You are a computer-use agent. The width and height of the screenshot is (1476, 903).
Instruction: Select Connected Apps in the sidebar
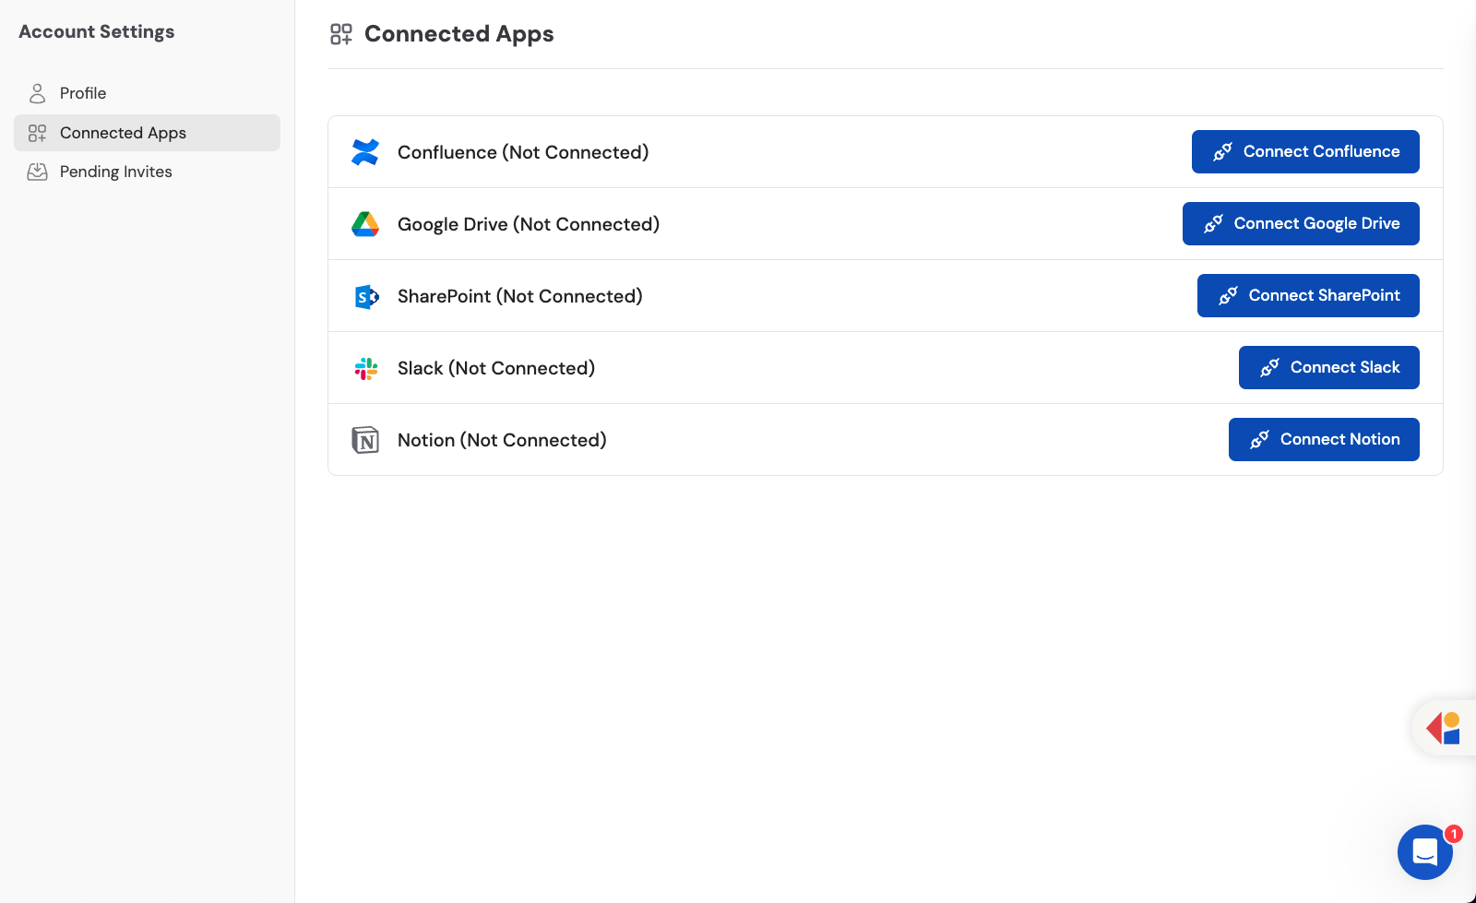tap(123, 132)
